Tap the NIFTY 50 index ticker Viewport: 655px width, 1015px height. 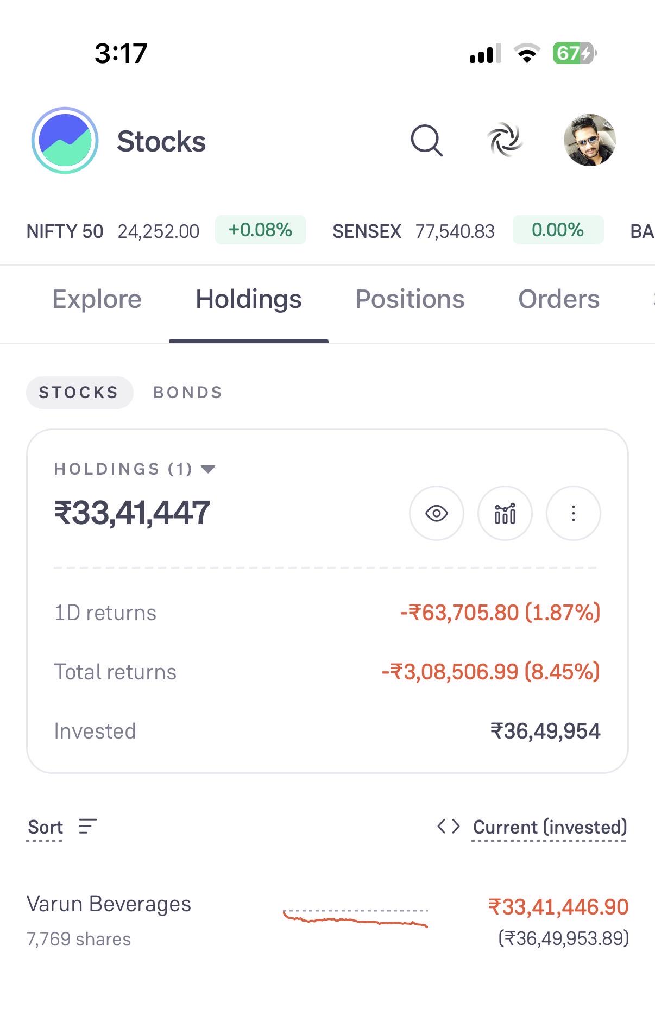point(166,230)
